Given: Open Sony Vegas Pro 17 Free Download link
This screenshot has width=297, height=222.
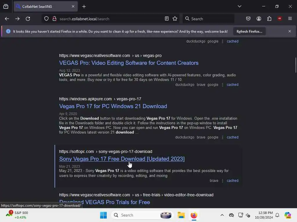Looking at the screenshot, I should point(122,159).
